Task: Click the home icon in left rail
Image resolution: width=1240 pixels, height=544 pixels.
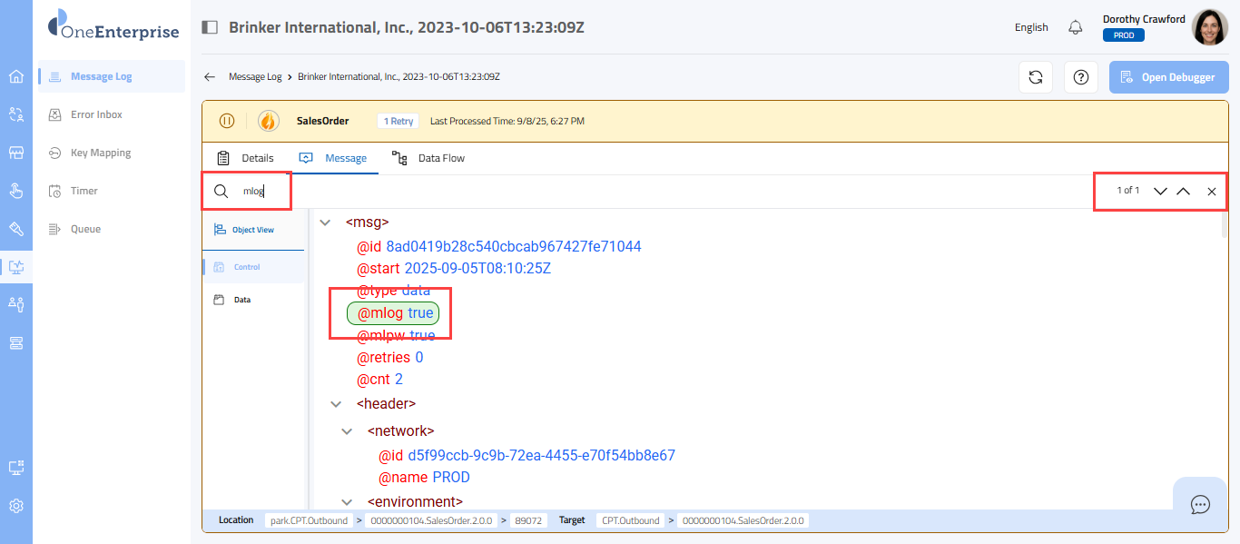Action: [16, 76]
